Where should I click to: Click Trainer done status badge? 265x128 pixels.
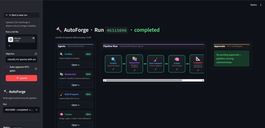coord(88,114)
